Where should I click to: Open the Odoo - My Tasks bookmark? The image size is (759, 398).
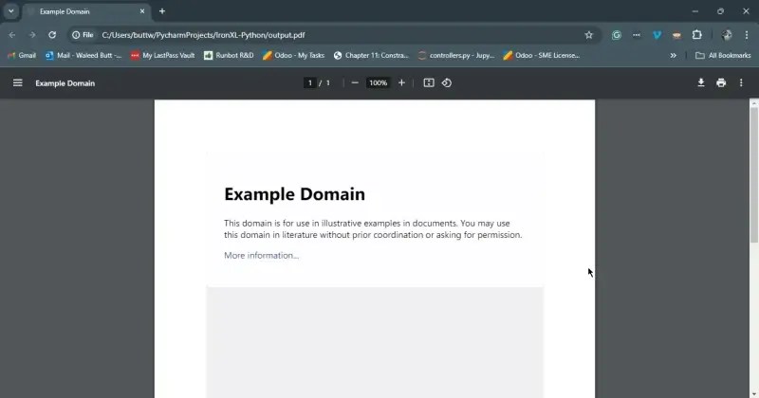[293, 56]
